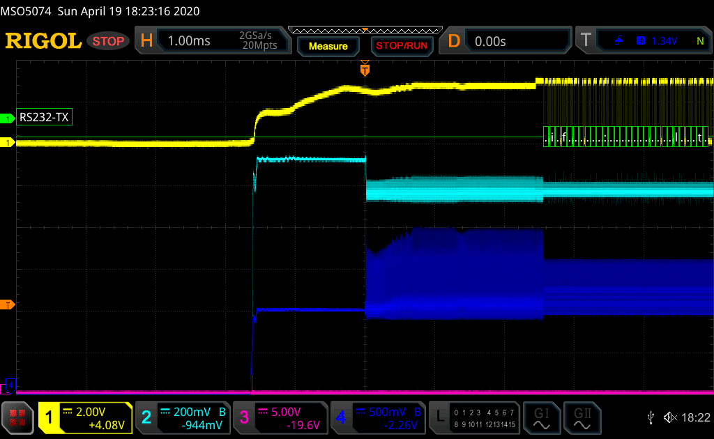Image resolution: width=714 pixels, height=439 pixels.
Task: Click the RIGOL logo
Action: point(43,41)
